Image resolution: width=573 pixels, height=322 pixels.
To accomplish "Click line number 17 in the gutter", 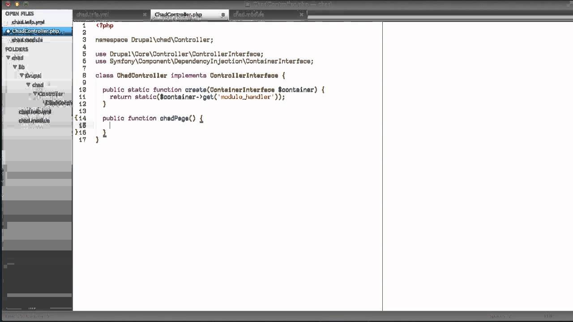I will (82, 140).
